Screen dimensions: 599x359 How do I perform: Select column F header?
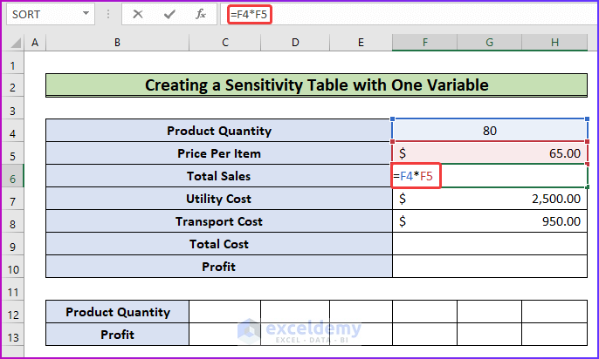coord(424,43)
